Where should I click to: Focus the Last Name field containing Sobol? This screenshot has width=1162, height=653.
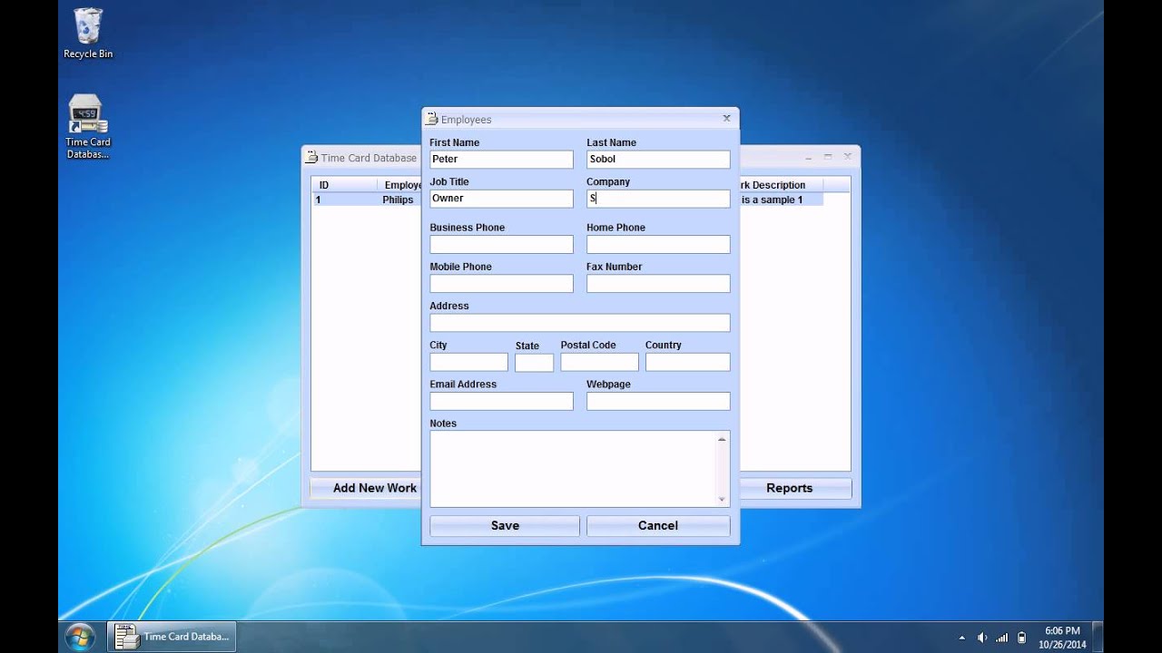click(x=658, y=160)
